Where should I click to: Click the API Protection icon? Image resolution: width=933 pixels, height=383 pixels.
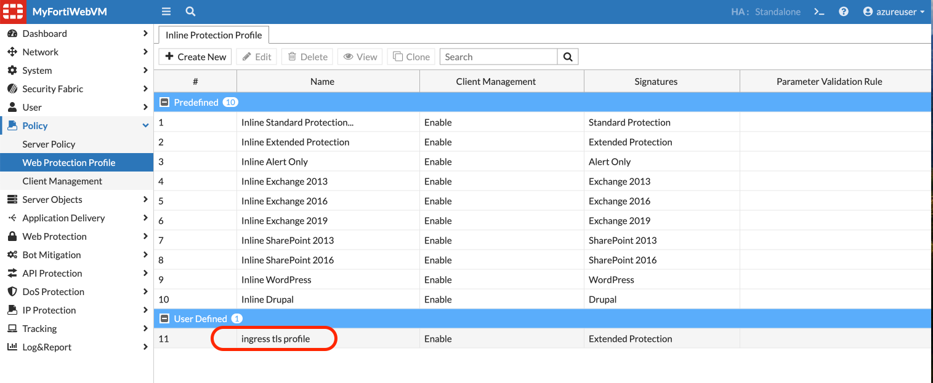point(12,274)
